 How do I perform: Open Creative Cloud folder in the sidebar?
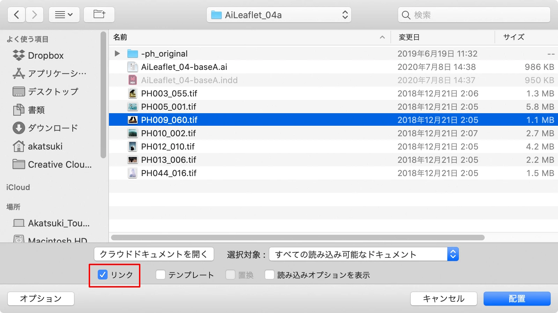tap(52, 164)
